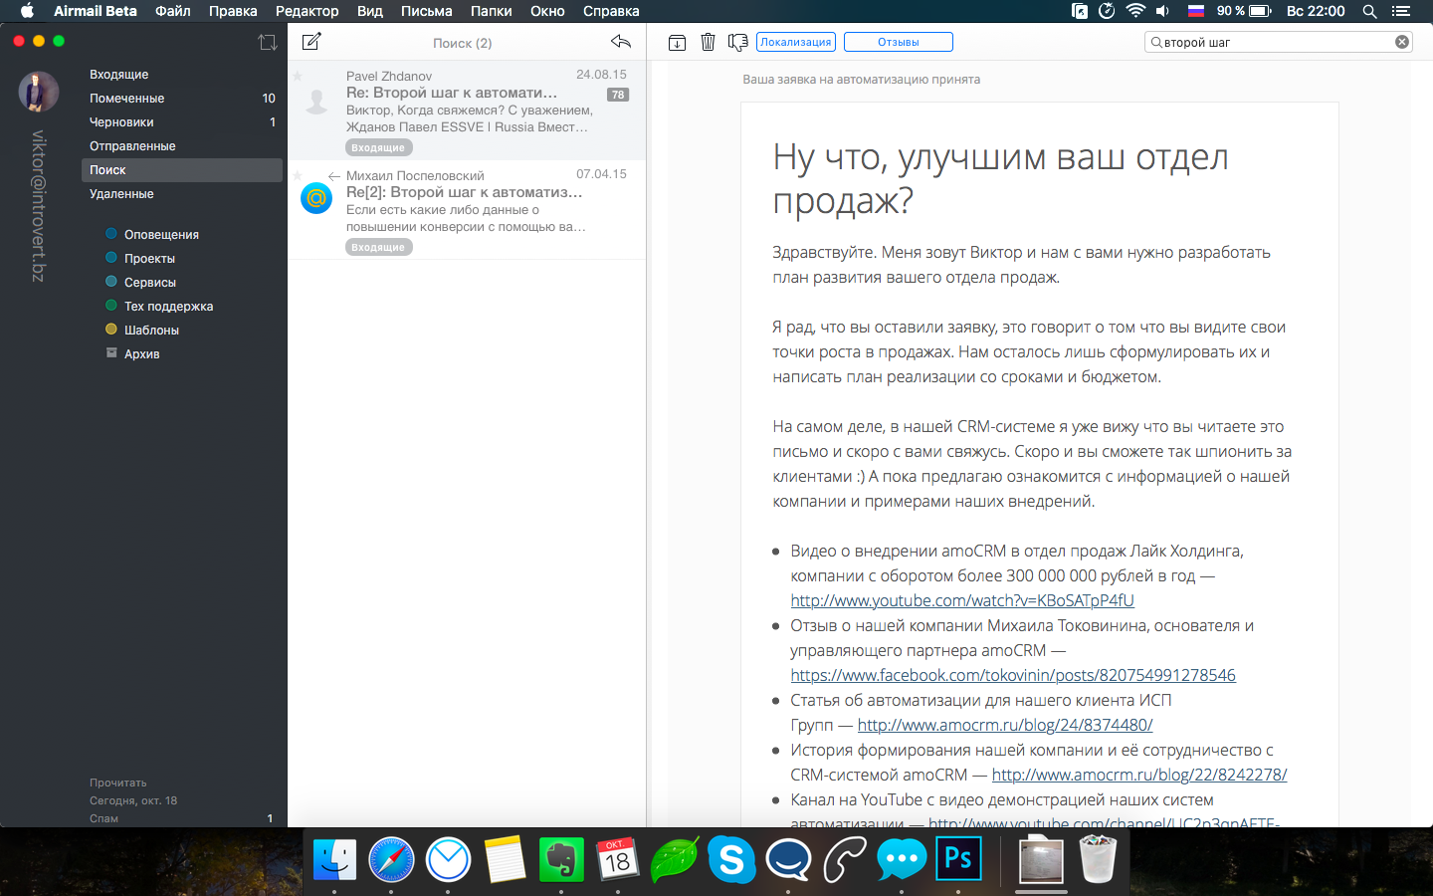Open the Trash in the dock
Viewport: 1433px width, 896px height.
click(x=1098, y=859)
